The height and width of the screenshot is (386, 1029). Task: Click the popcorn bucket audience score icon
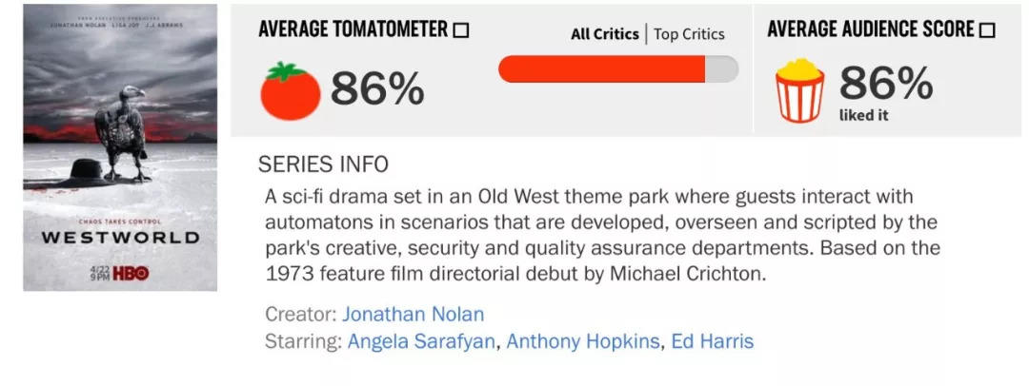point(799,89)
